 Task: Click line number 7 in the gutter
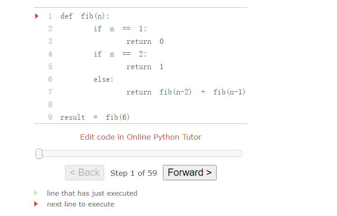[x=50, y=92]
